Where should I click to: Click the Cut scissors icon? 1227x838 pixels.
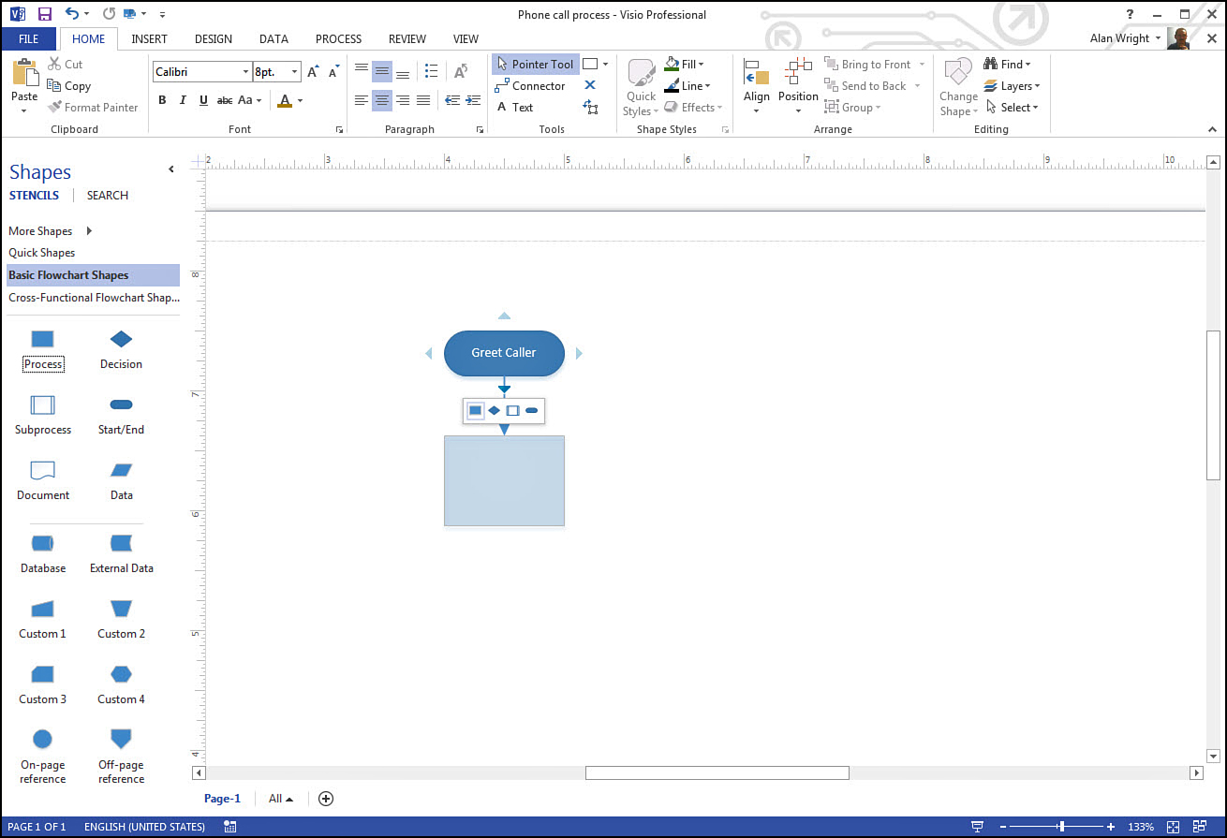54,65
